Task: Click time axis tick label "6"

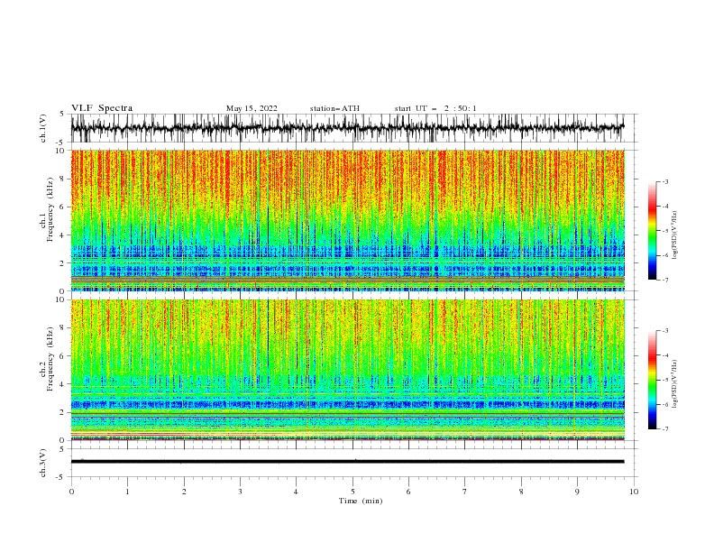Action: [408, 492]
